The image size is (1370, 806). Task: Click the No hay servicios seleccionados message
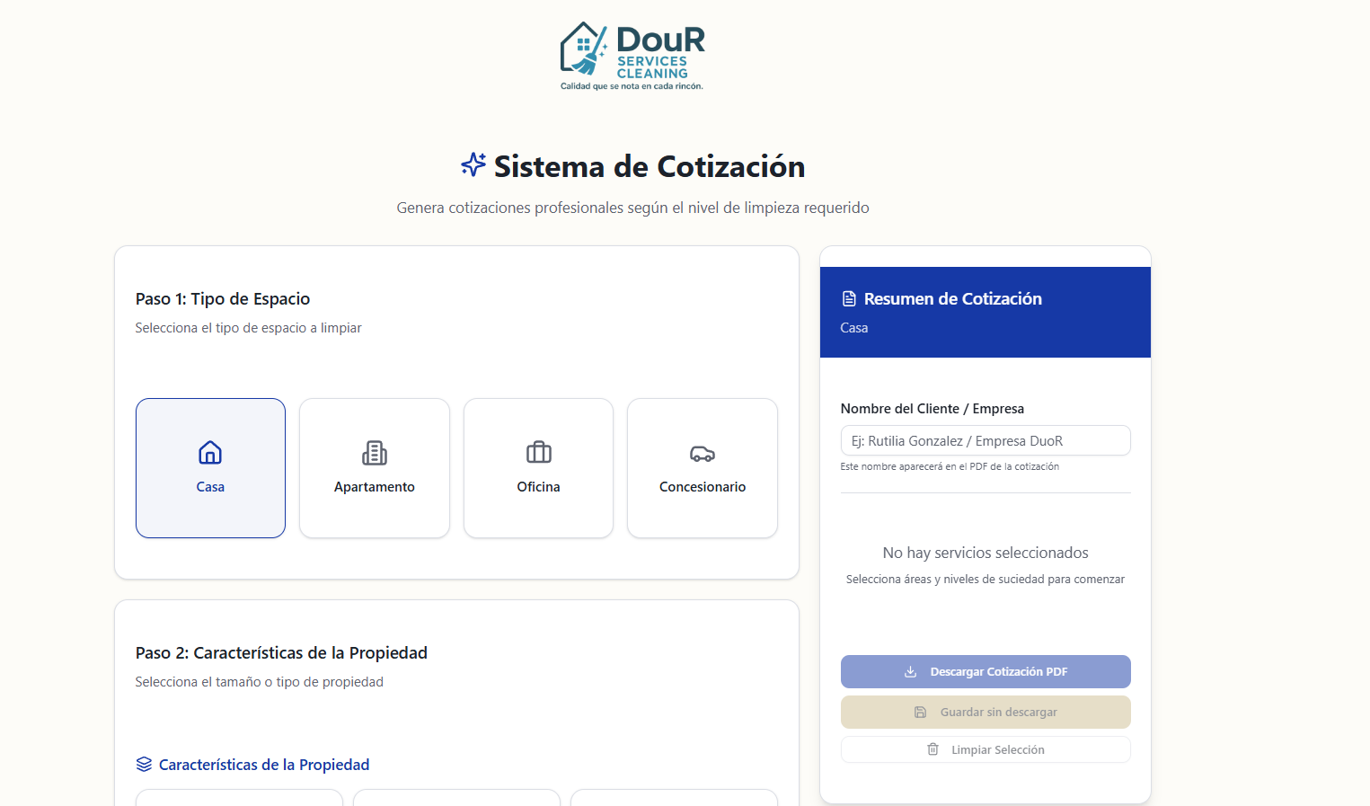pos(986,553)
